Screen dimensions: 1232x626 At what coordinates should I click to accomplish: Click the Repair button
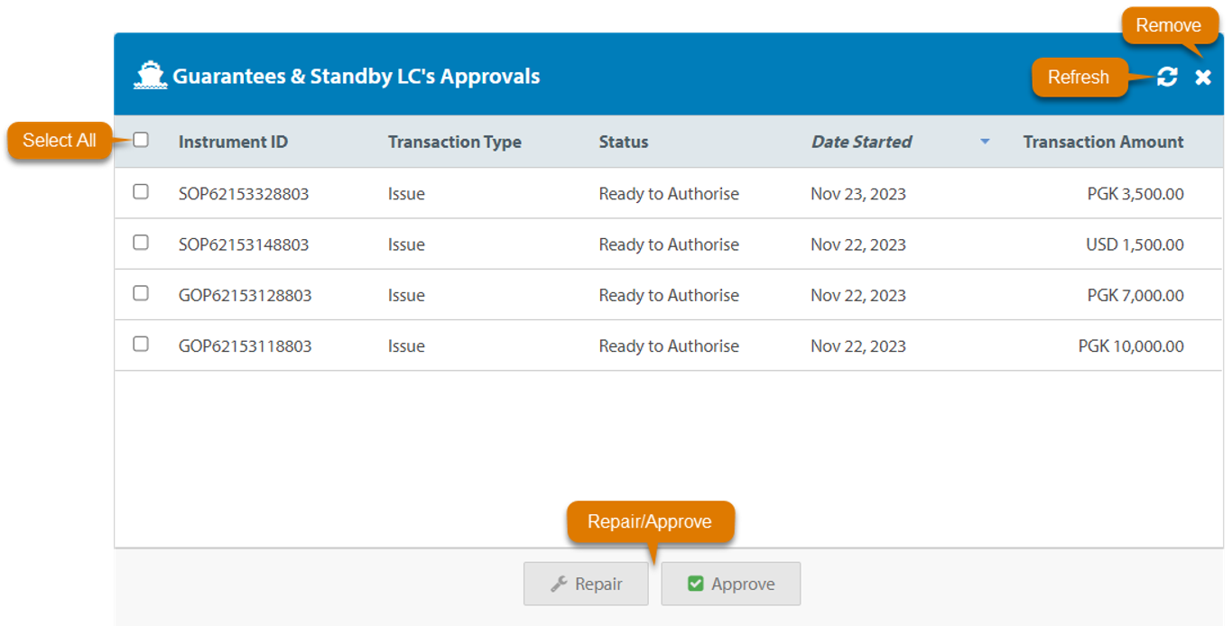coord(586,584)
